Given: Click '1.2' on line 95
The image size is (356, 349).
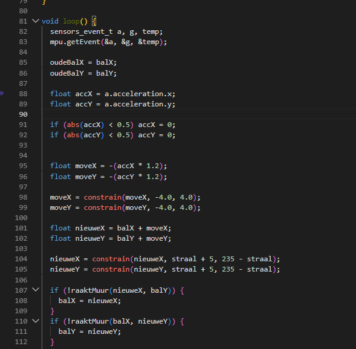Looking at the screenshot, I should (x=152, y=166).
